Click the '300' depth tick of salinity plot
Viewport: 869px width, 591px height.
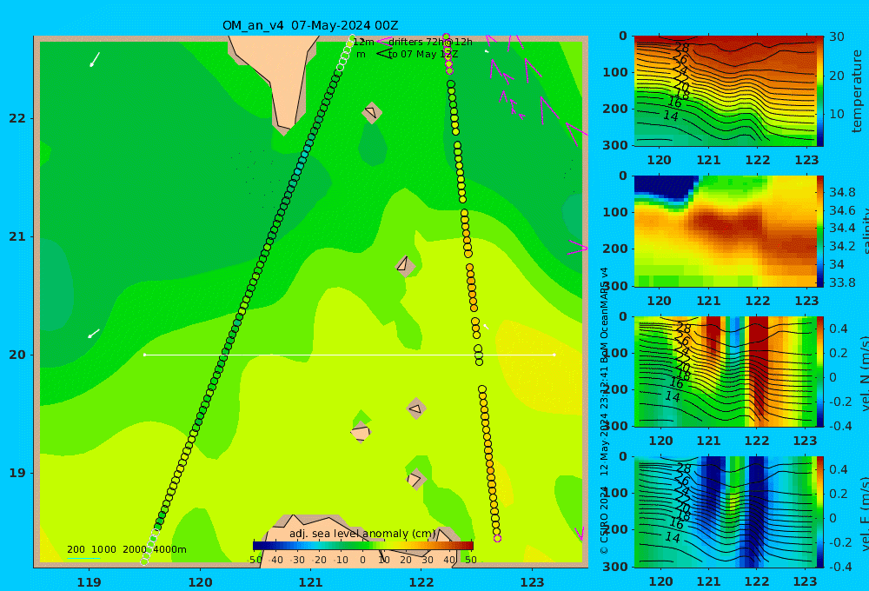pos(615,286)
